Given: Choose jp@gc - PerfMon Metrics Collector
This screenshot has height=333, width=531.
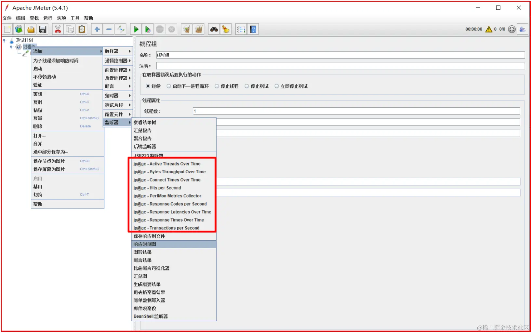Looking at the screenshot, I should tap(174, 196).
